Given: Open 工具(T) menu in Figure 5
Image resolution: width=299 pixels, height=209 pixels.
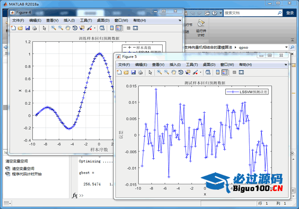Looking at the screenshot, I should [192, 65].
